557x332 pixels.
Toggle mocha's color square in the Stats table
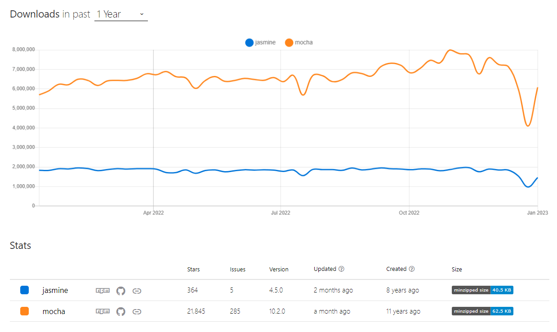(25, 311)
